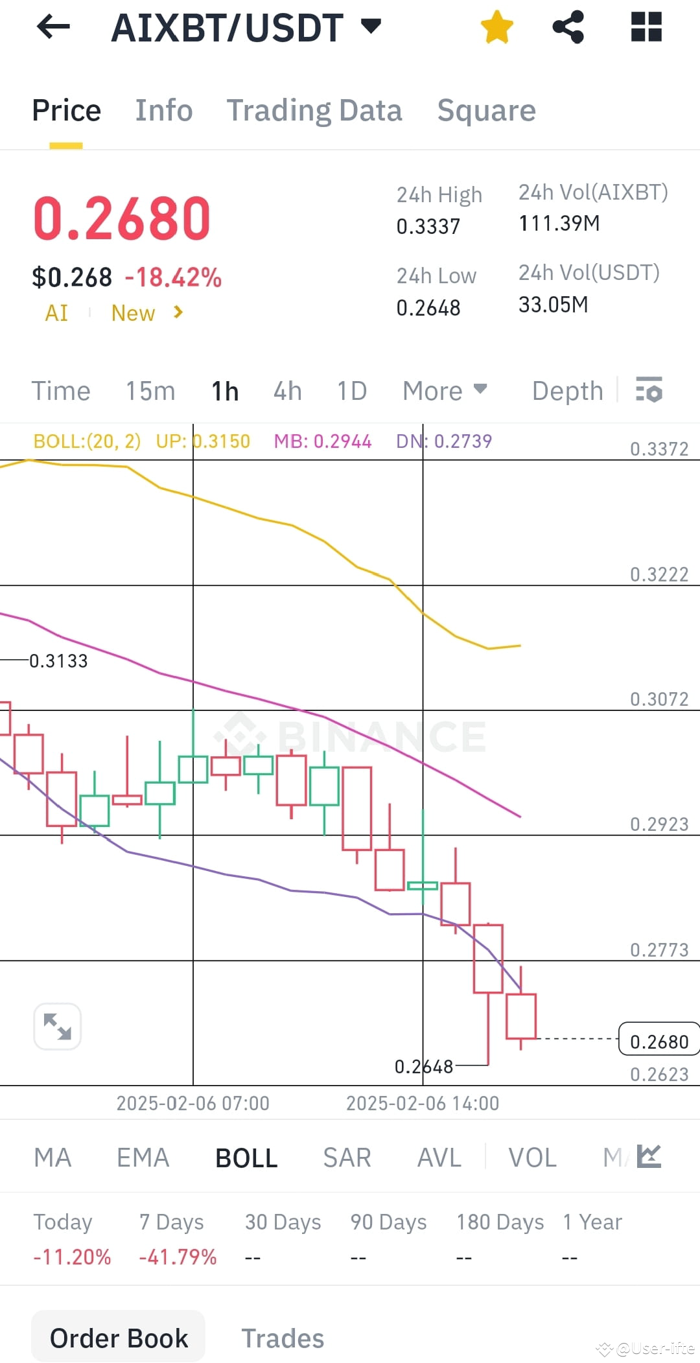Select the Depth view
The width and height of the screenshot is (700, 1363).
566,390
